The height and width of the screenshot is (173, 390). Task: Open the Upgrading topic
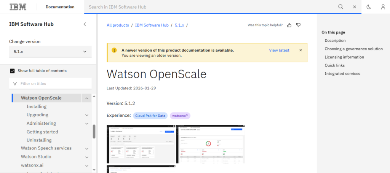click(37, 115)
